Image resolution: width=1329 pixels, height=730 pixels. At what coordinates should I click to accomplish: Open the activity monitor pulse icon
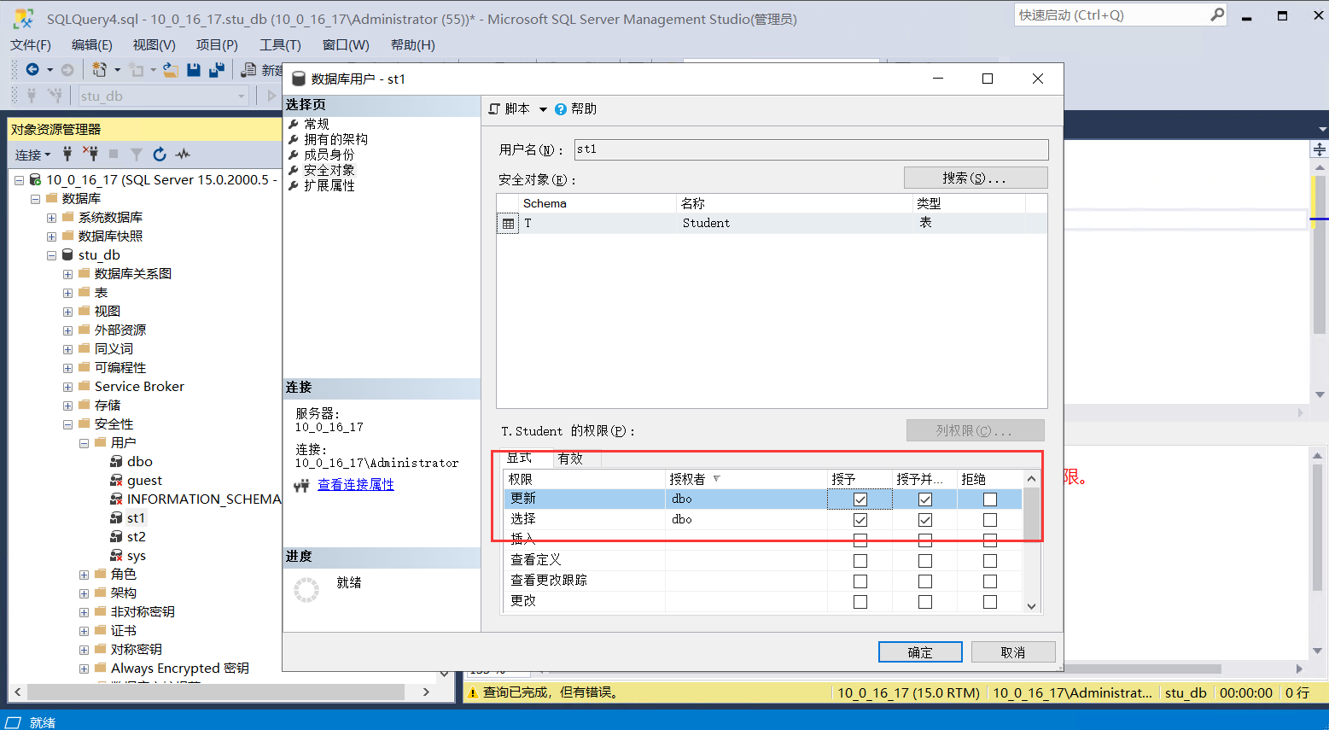pyautogui.click(x=183, y=154)
